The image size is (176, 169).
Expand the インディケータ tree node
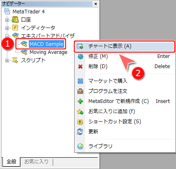pyautogui.click(x=7, y=28)
